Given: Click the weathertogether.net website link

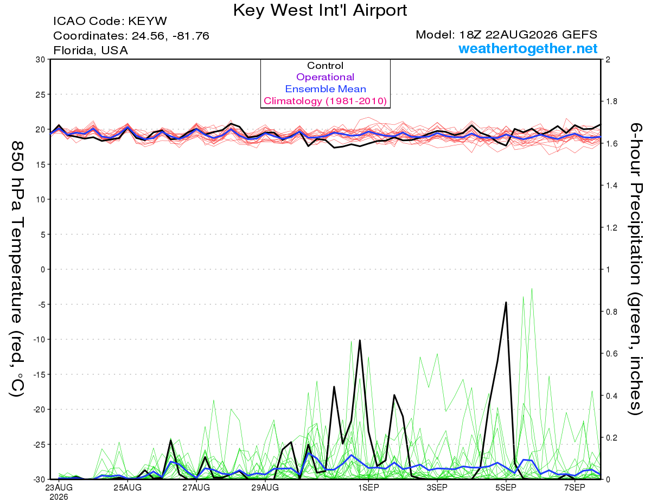Looking at the screenshot, I should click(x=528, y=48).
